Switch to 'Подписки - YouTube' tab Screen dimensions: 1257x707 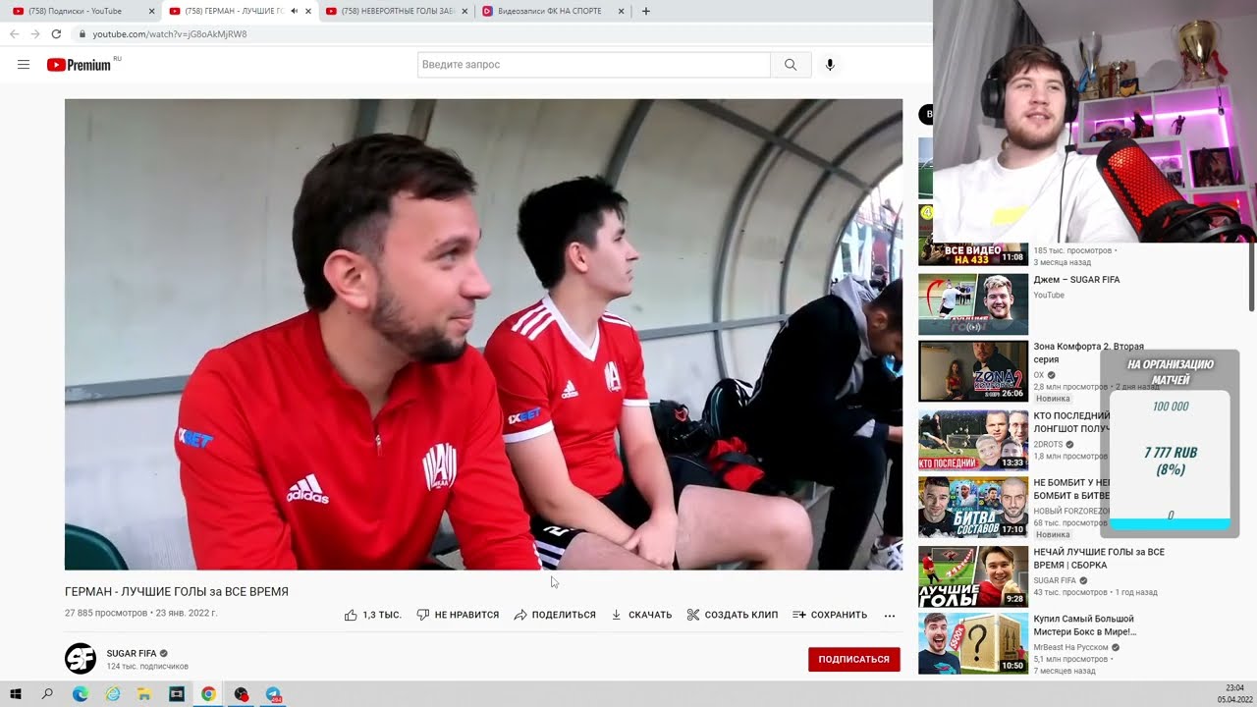[x=75, y=11]
